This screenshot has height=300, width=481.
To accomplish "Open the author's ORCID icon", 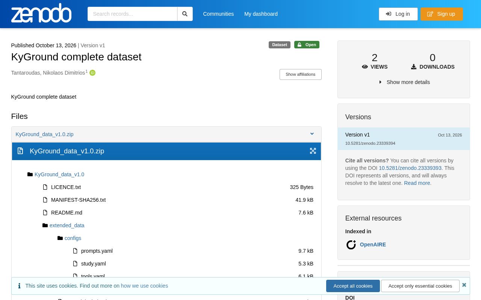I will click(92, 73).
